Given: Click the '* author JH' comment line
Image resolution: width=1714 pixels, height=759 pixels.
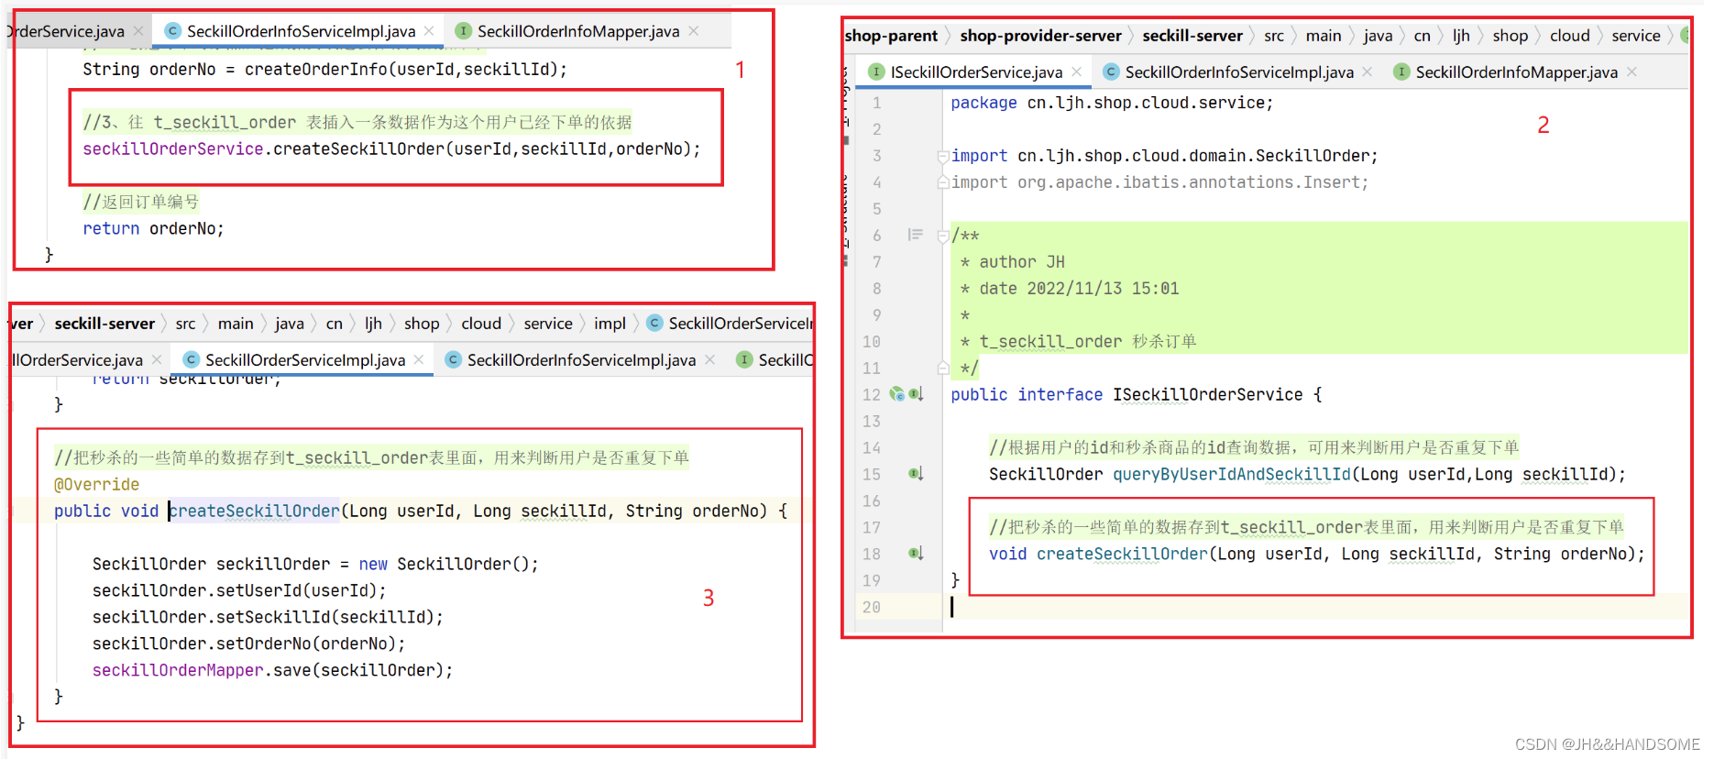Looking at the screenshot, I should pos(1012,262).
